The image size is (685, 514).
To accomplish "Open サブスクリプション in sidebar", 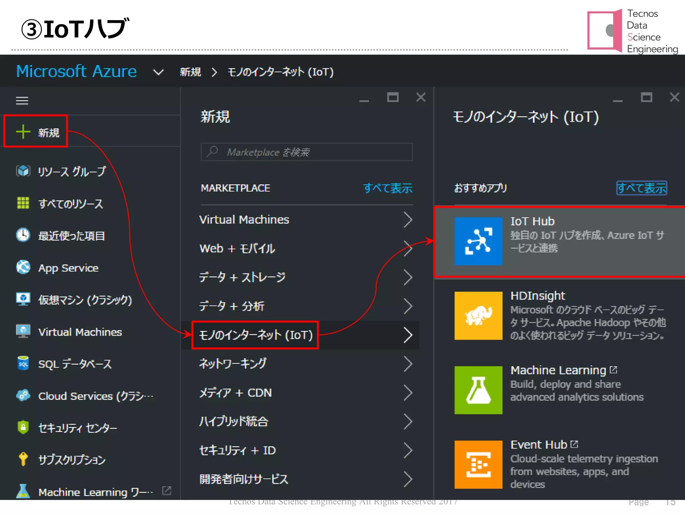I will click(72, 460).
